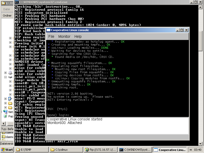Expand the upper yellow folder tree node

[x=5, y=103]
